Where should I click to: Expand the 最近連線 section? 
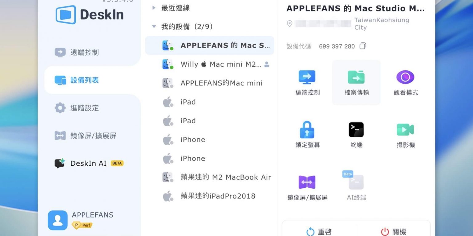pos(154,8)
